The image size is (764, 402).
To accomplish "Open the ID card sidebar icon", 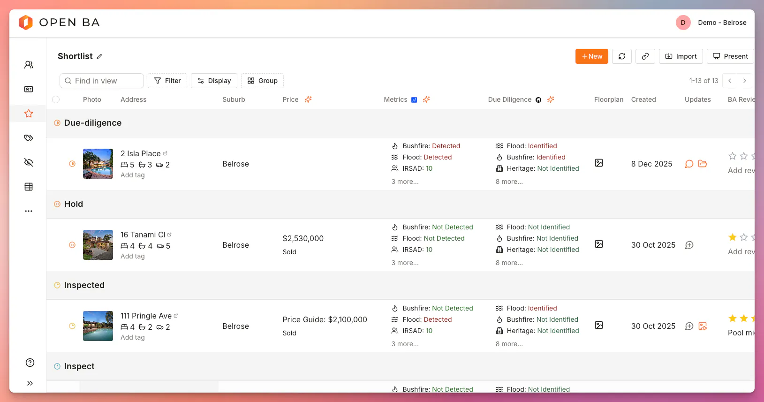I will pos(29,89).
